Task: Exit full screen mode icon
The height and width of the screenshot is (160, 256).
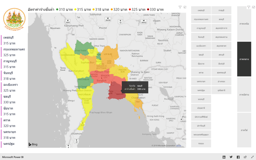Action: [252, 157]
